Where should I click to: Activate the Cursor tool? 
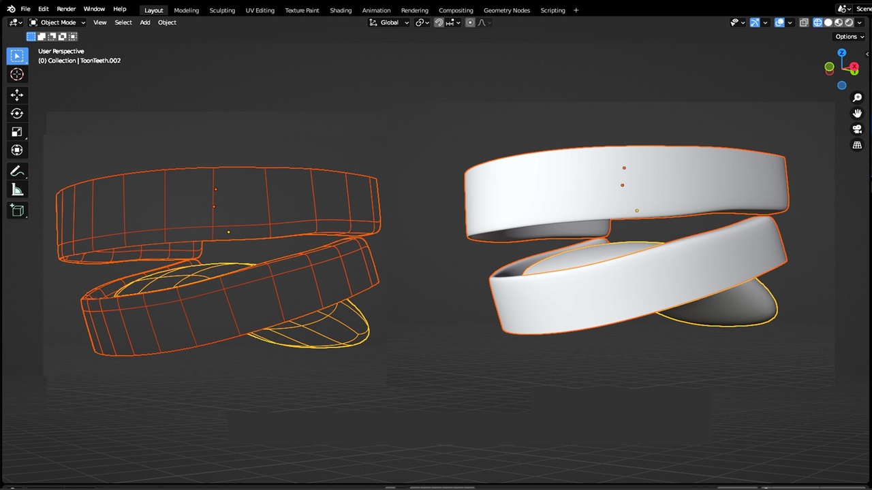17,74
